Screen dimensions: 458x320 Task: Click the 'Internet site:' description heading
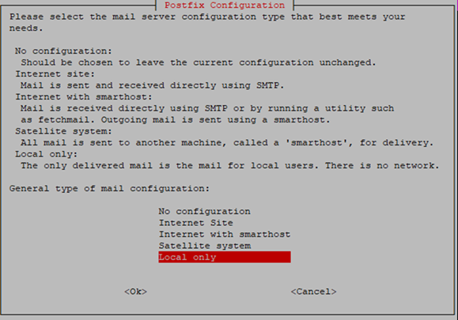coord(55,74)
